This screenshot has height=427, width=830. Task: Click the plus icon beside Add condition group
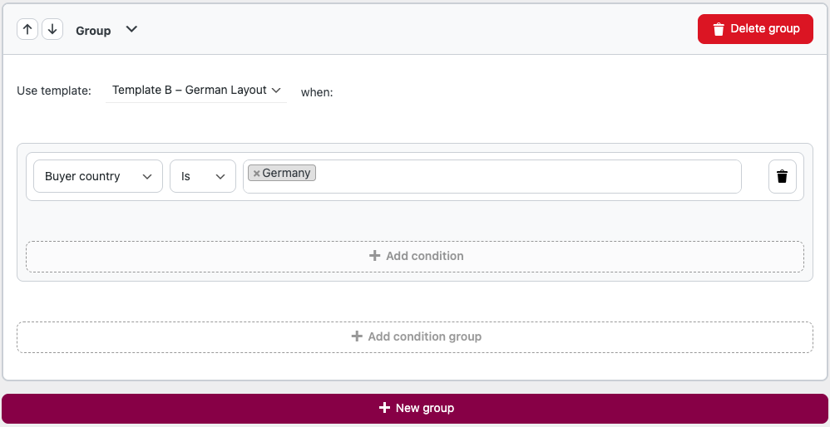357,336
